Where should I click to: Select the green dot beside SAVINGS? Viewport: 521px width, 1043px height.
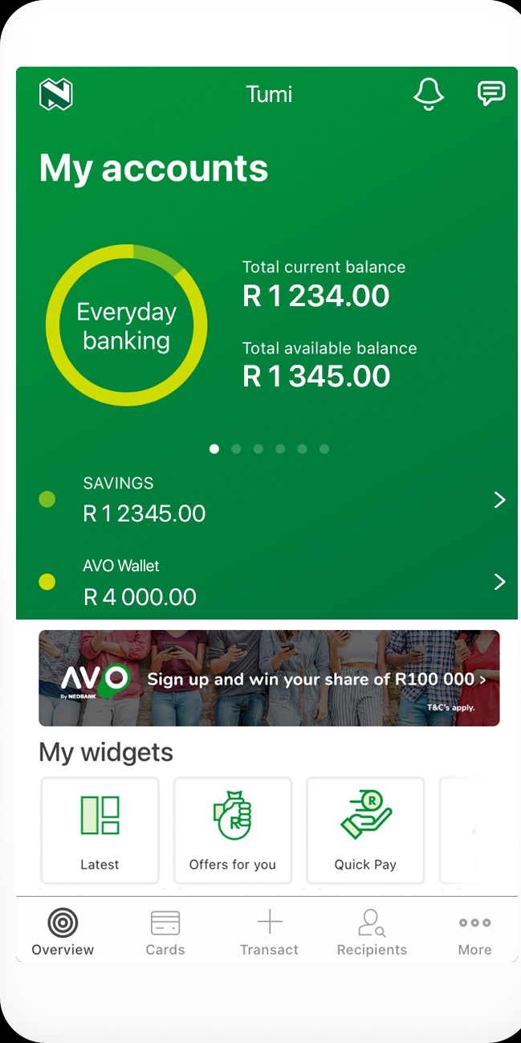(x=47, y=499)
